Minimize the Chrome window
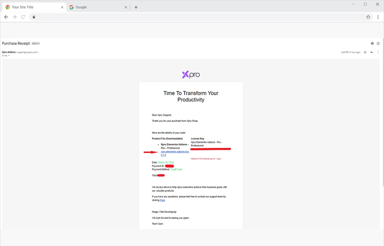The height and width of the screenshot is (246, 384). pyautogui.click(x=353, y=4)
